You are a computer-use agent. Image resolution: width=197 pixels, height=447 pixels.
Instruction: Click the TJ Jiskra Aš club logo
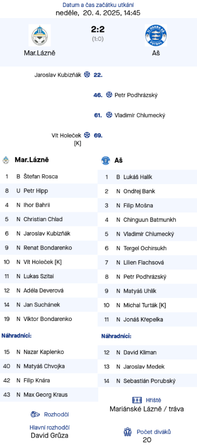tap(156, 35)
